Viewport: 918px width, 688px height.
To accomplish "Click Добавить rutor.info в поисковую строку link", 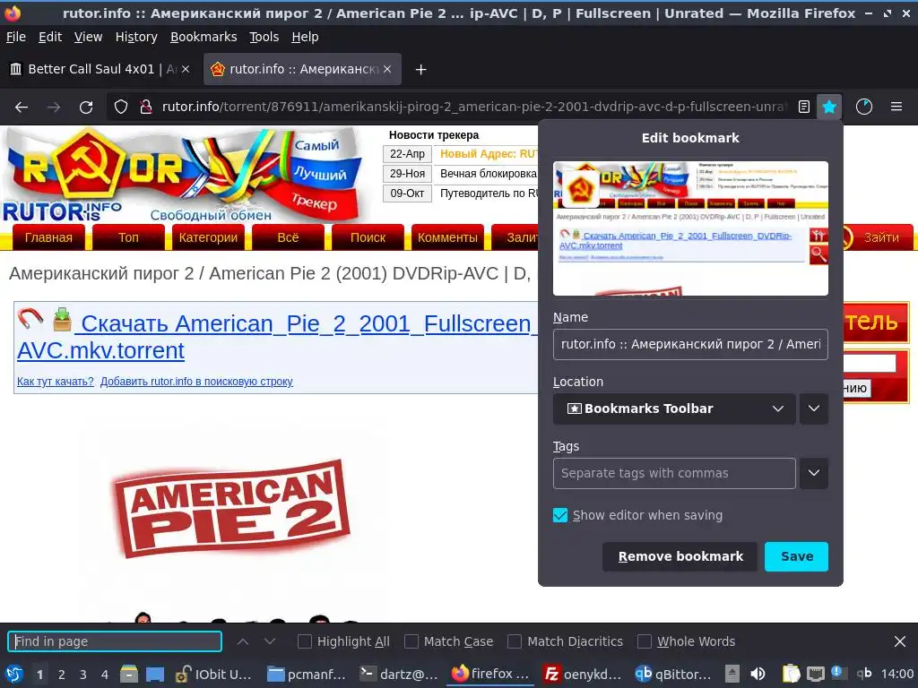I will [x=196, y=382].
